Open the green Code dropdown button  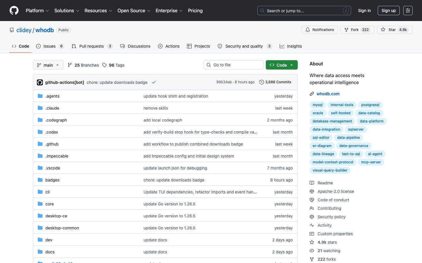point(282,65)
